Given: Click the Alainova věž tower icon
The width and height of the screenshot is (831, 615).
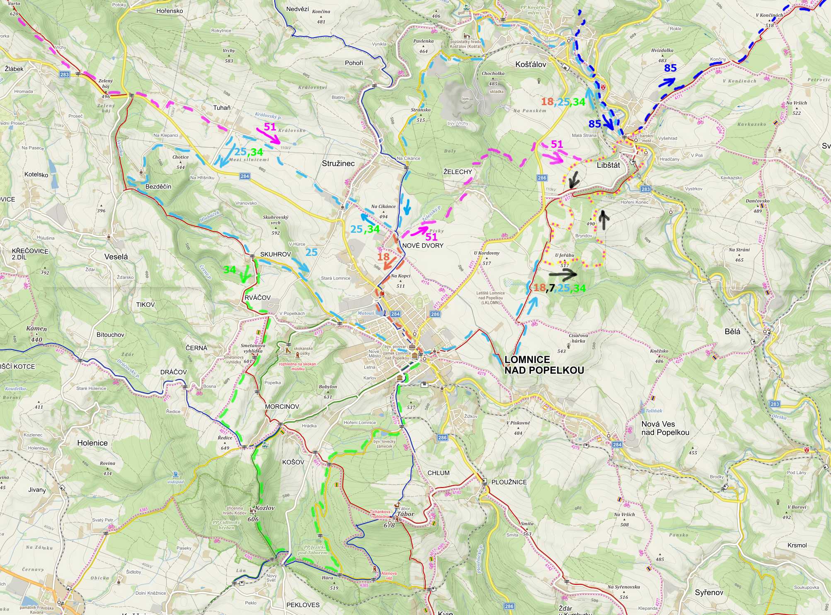Looking at the screenshot, I should [375, 569].
